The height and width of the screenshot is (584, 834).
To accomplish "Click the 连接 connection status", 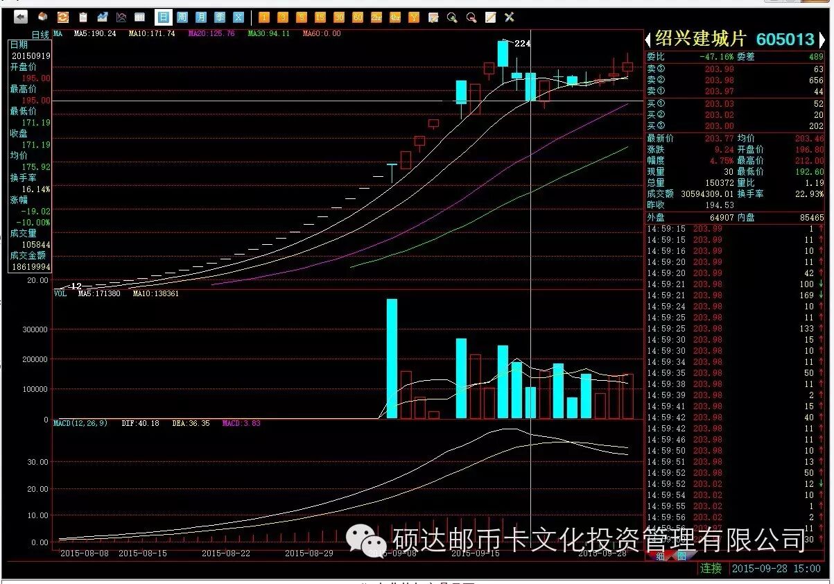I will click(711, 568).
